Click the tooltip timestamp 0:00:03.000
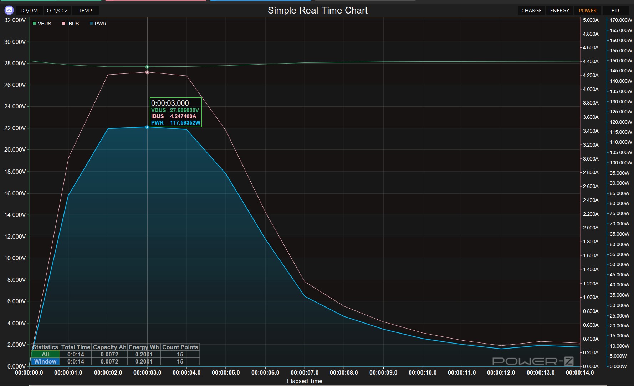 [170, 103]
